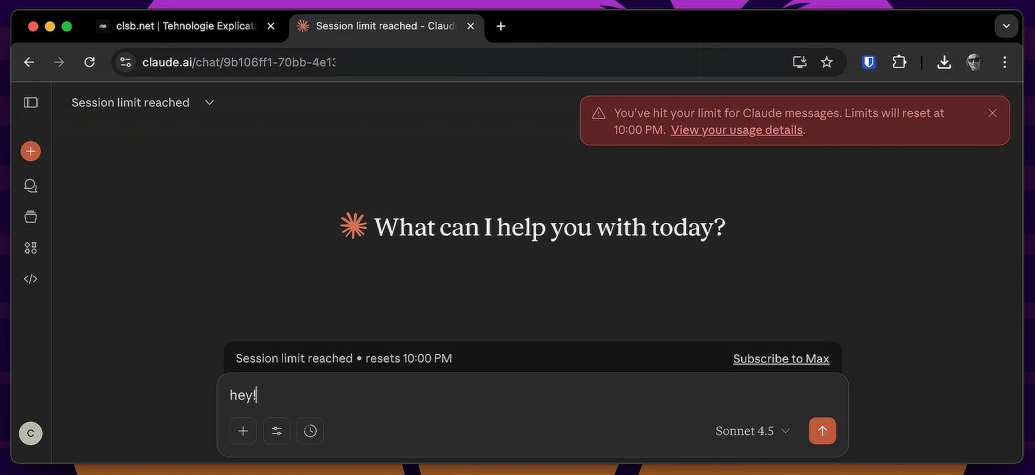This screenshot has width=1035, height=475.
Task: Start a new chat with orange plus button
Action: pos(31,151)
